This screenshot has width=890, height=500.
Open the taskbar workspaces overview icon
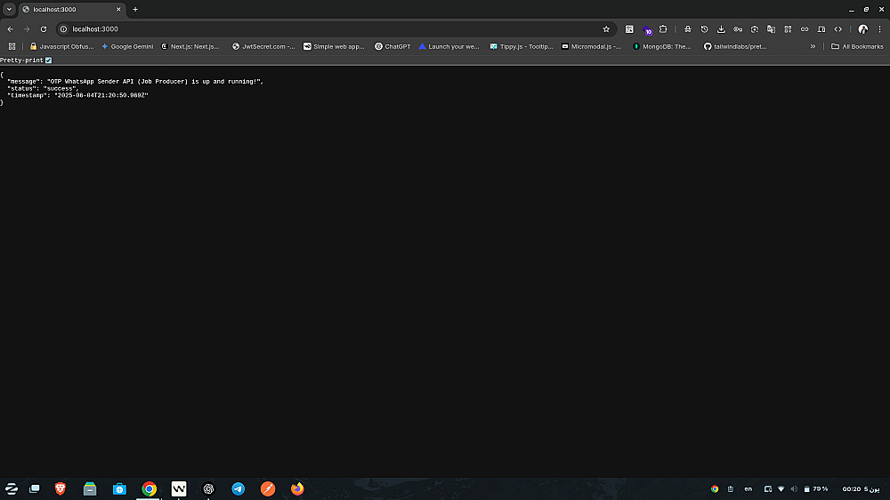click(35, 488)
